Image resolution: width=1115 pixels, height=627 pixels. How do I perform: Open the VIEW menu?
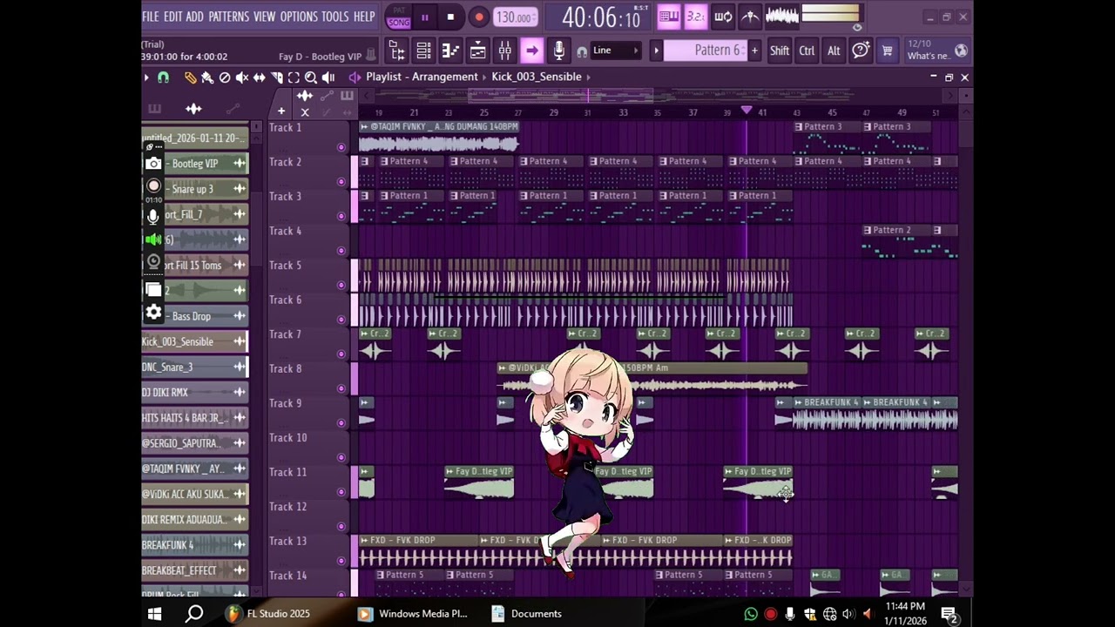point(264,17)
